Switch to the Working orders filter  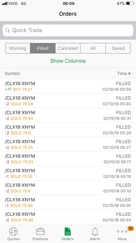[18, 48]
